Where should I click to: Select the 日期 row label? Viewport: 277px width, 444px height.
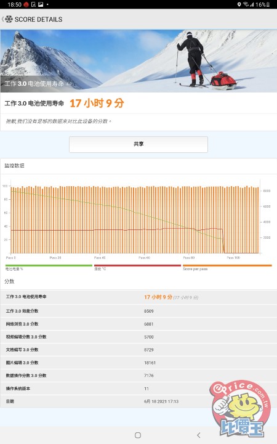click(x=10, y=401)
